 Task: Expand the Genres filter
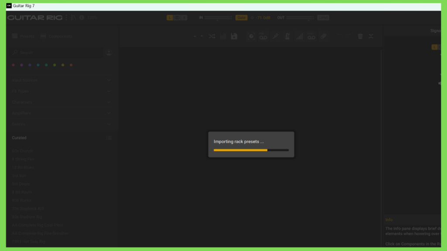click(x=61, y=124)
